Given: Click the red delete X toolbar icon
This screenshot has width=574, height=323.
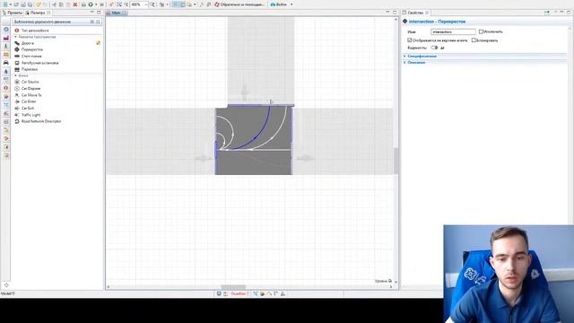Looking at the screenshot, I should [75, 4].
